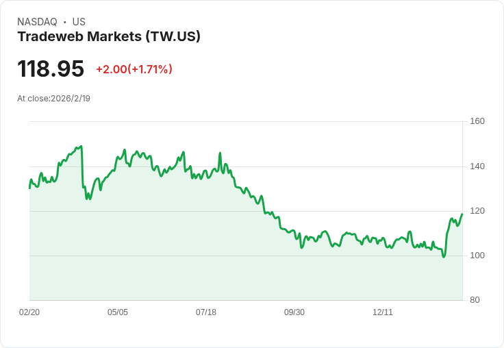Select the 120 y-axis label

[x=477, y=211]
